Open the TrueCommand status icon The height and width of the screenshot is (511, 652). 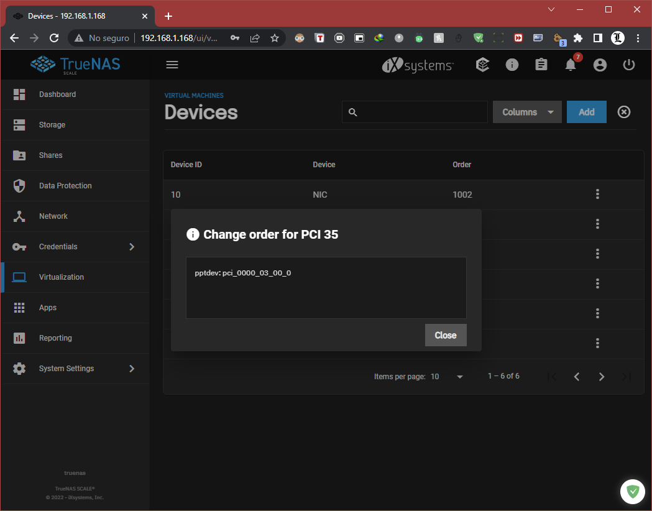(x=482, y=65)
